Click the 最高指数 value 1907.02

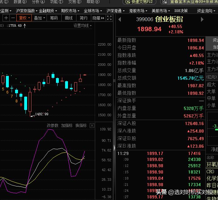pyautogui.click(x=196, y=86)
